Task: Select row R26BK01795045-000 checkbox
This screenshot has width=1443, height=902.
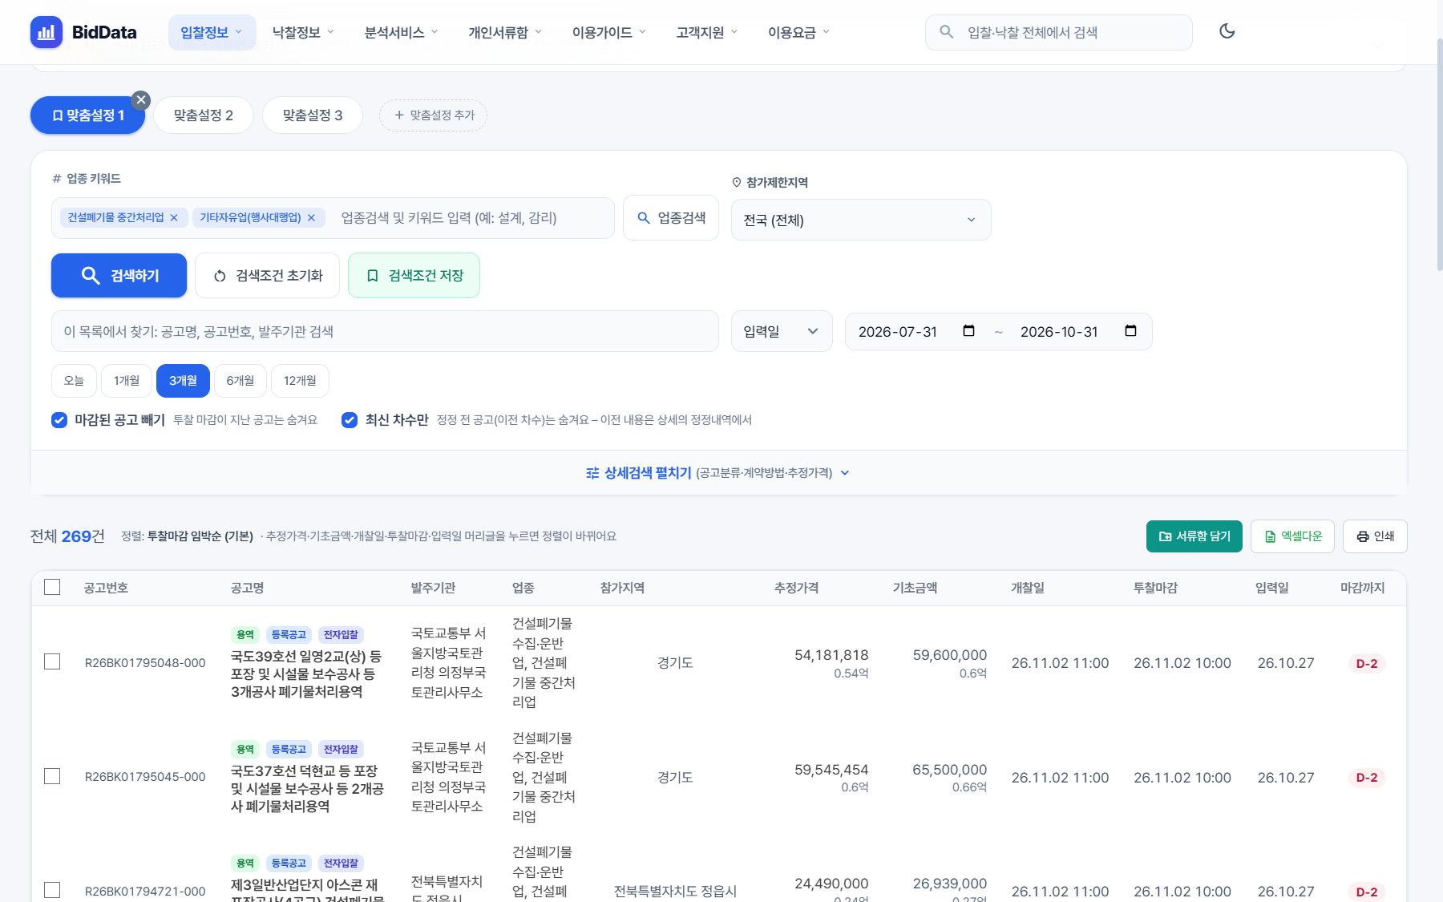Action: (52, 776)
